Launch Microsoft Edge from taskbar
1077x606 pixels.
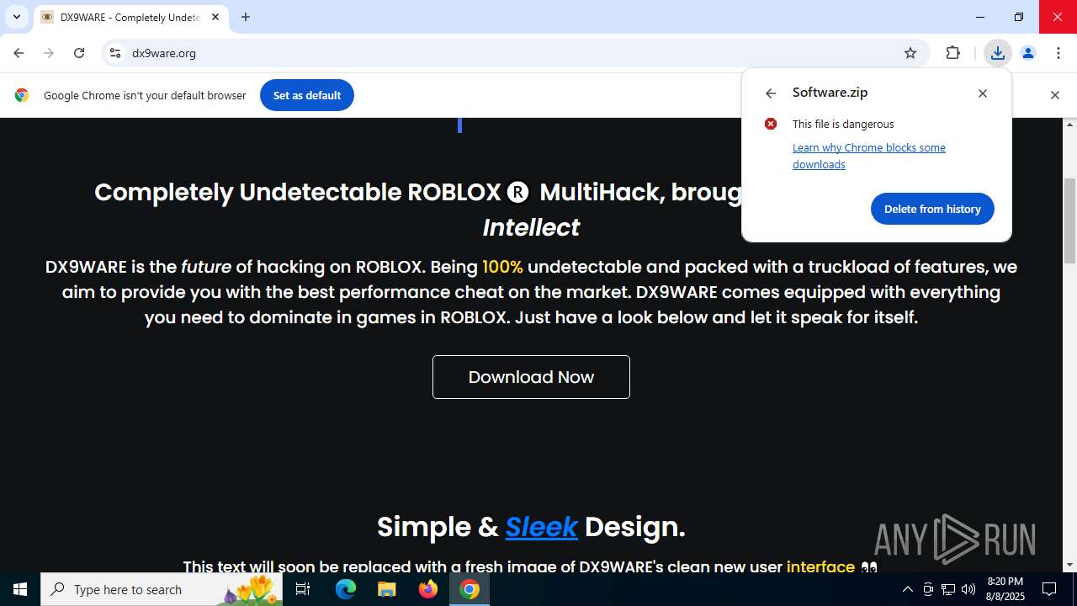point(346,589)
